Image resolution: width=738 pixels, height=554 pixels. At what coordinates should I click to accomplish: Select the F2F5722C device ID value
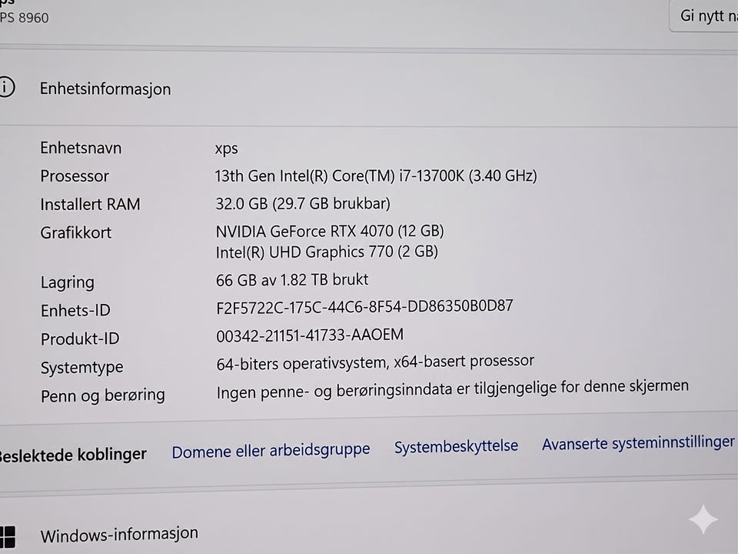(364, 307)
